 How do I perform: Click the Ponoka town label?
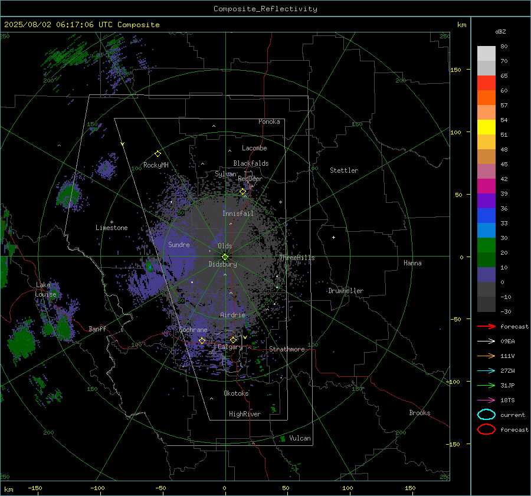coord(269,122)
